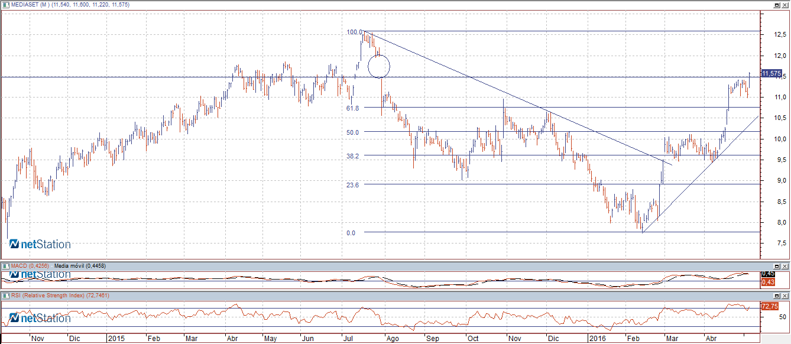
Task: Maximize the MEDIASET price chart panel
Action: click(x=777, y=5)
